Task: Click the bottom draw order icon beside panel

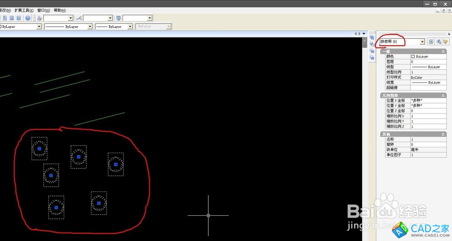Action: pyautogui.click(x=372, y=56)
